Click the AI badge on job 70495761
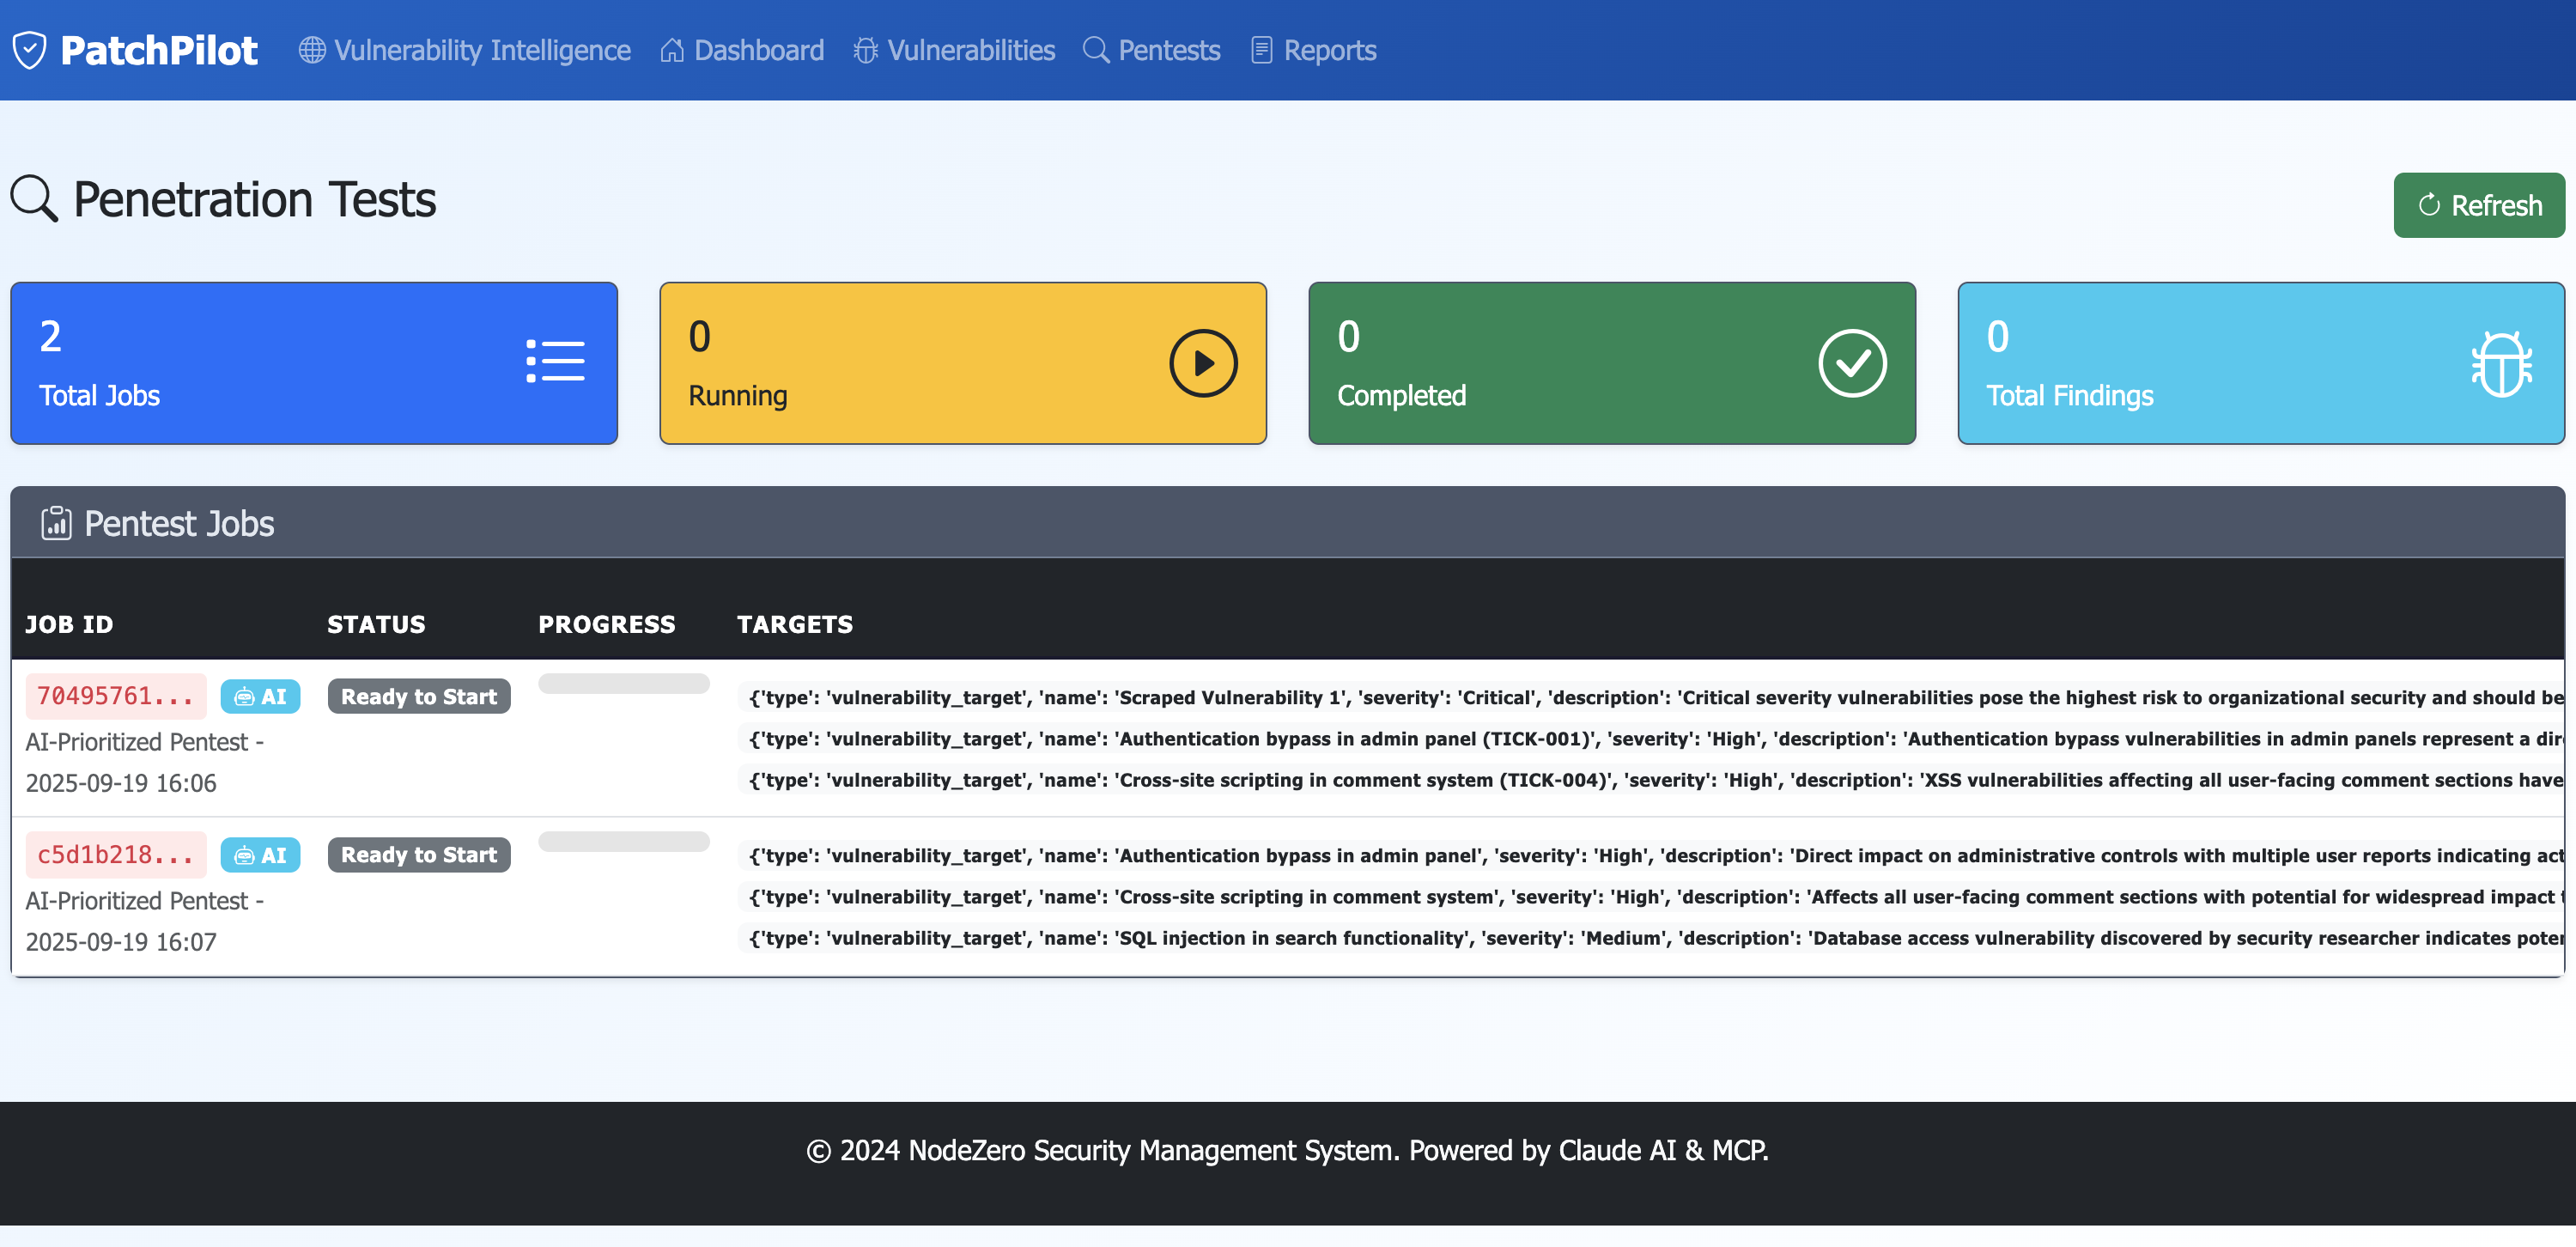The width and height of the screenshot is (2576, 1247). coord(260,697)
